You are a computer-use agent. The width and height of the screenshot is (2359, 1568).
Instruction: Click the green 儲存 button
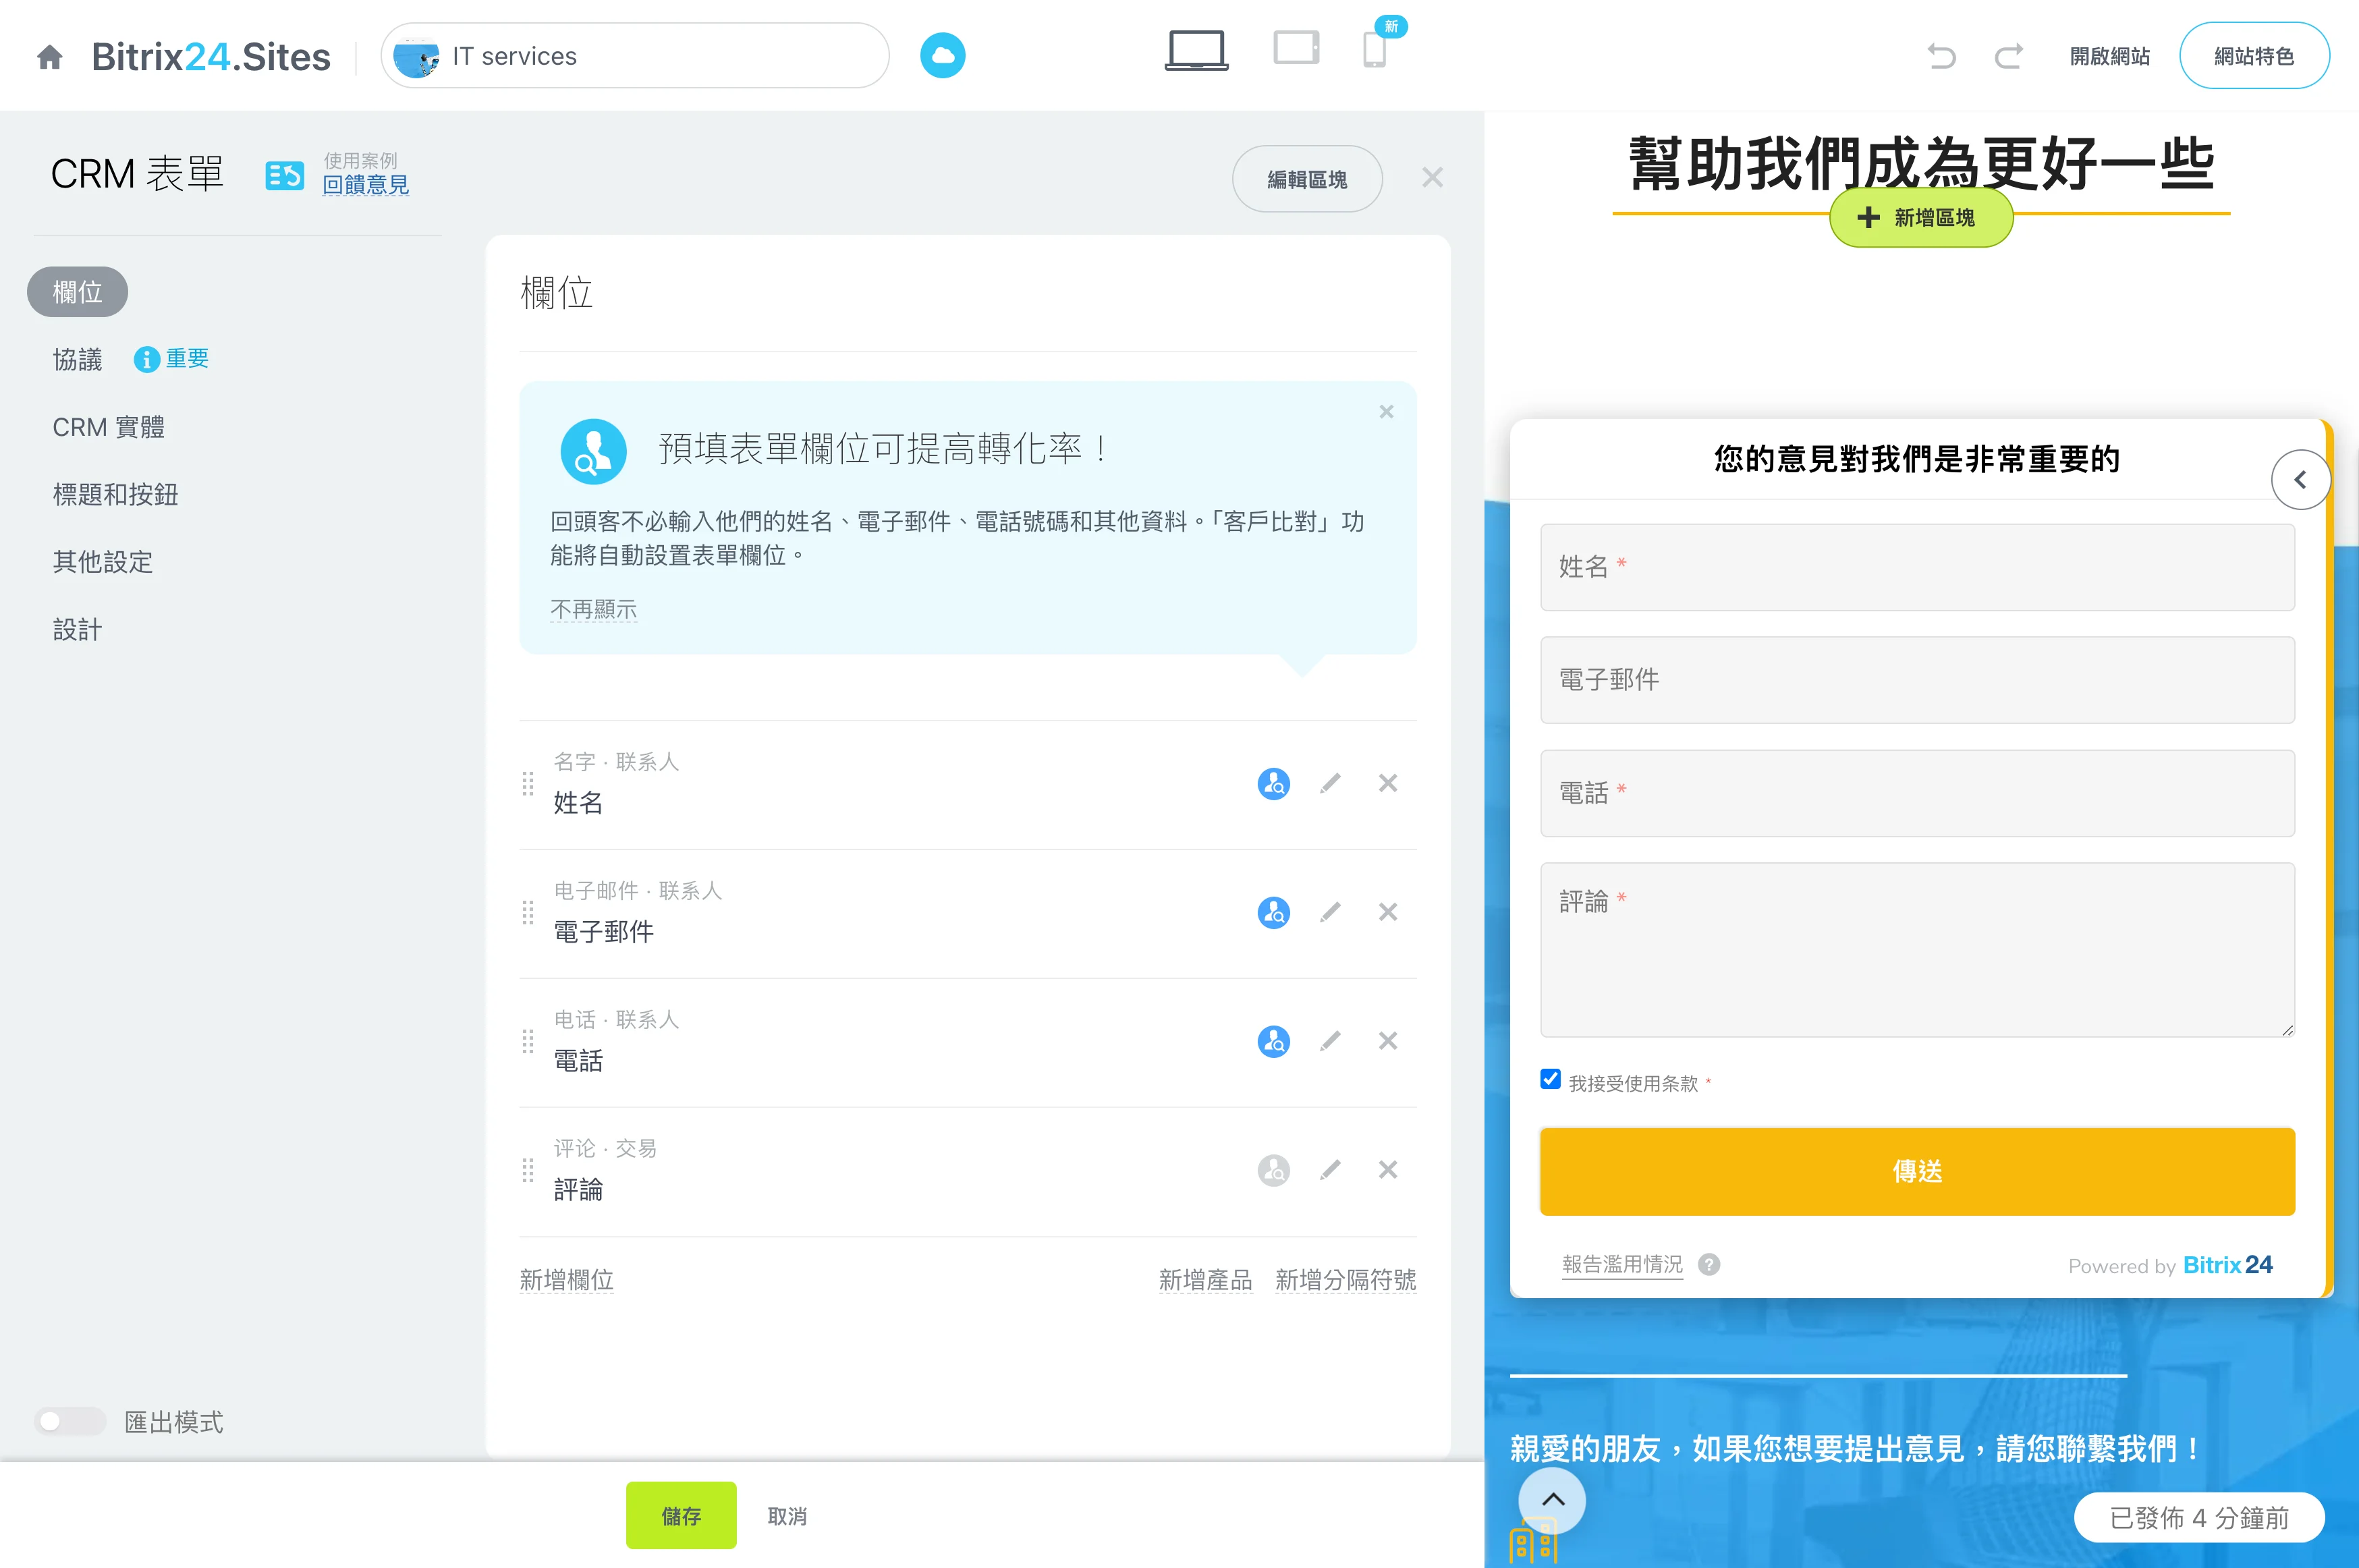(681, 1515)
